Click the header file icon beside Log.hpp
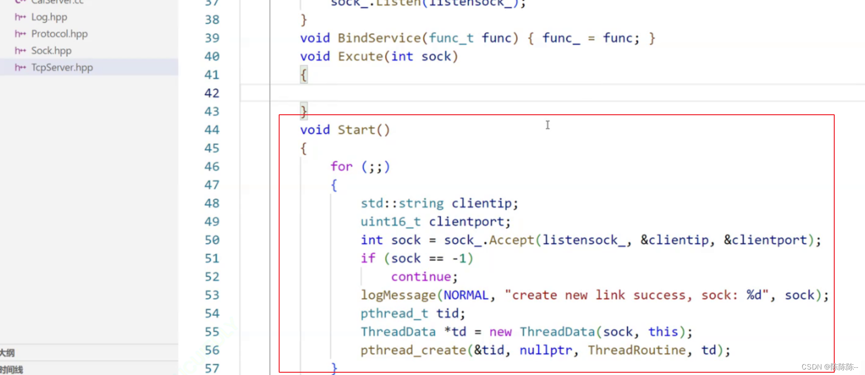This screenshot has height=375, width=865. click(20, 17)
